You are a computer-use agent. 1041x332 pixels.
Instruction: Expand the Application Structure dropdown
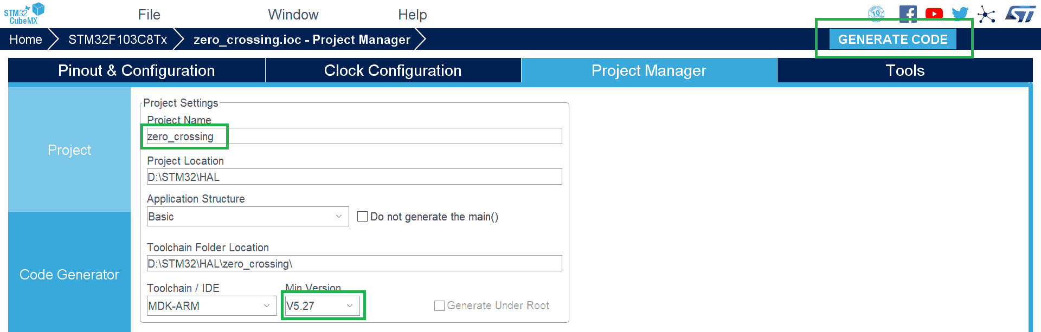247,217
